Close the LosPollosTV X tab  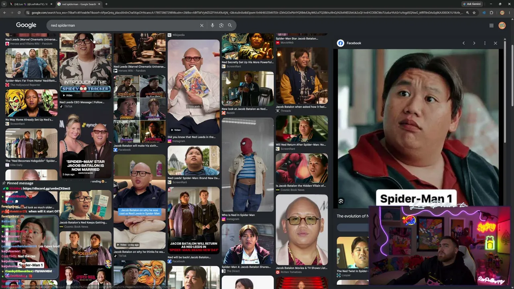[51, 4]
